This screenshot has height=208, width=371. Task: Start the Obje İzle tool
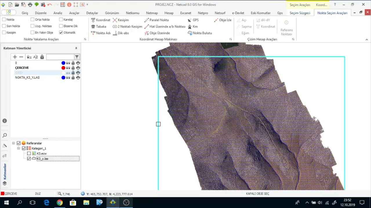(x=223, y=20)
